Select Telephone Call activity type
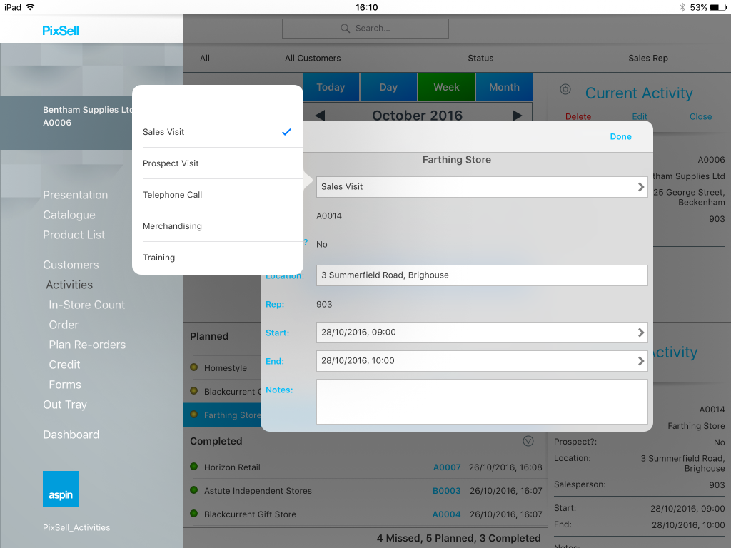The width and height of the screenshot is (731, 548). click(217, 194)
